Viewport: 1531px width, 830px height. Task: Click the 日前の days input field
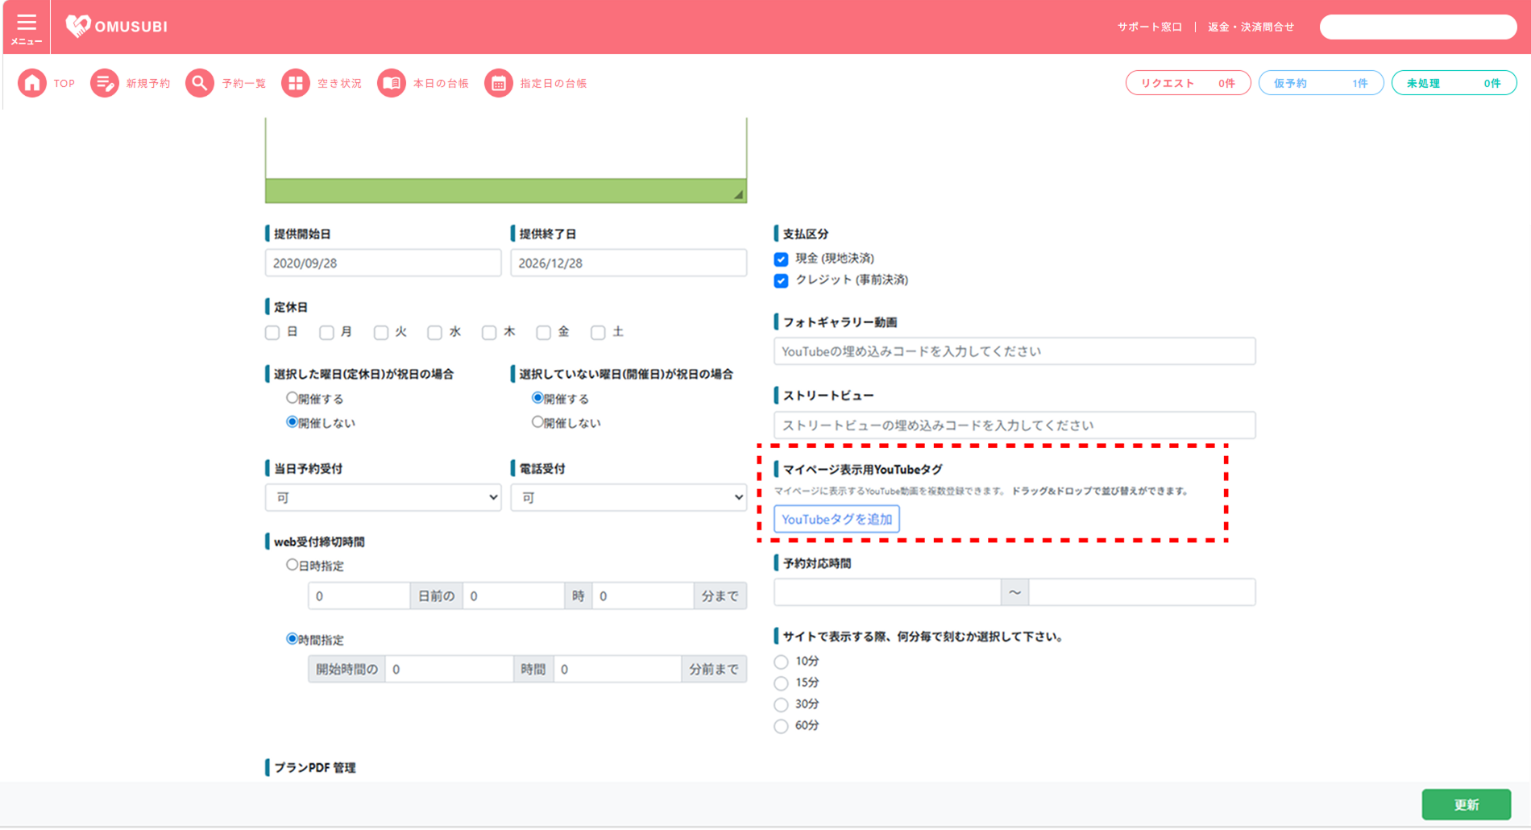[359, 596]
